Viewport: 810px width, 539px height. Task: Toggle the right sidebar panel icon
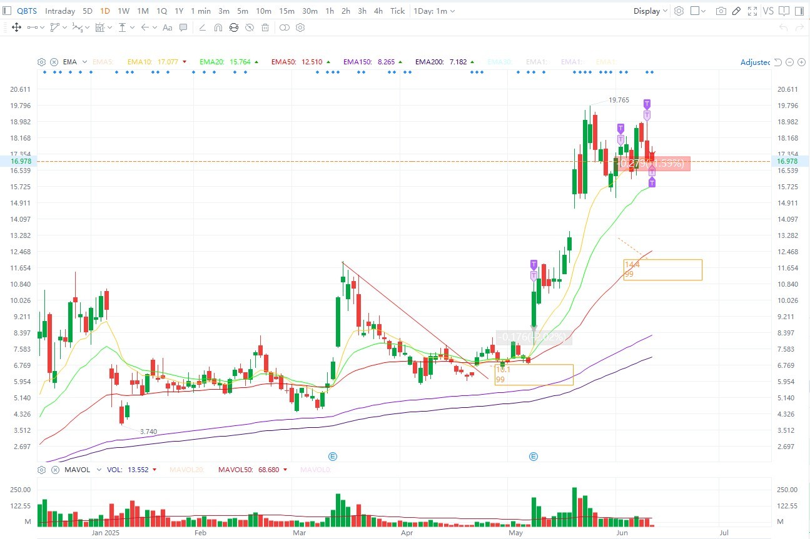click(800, 11)
